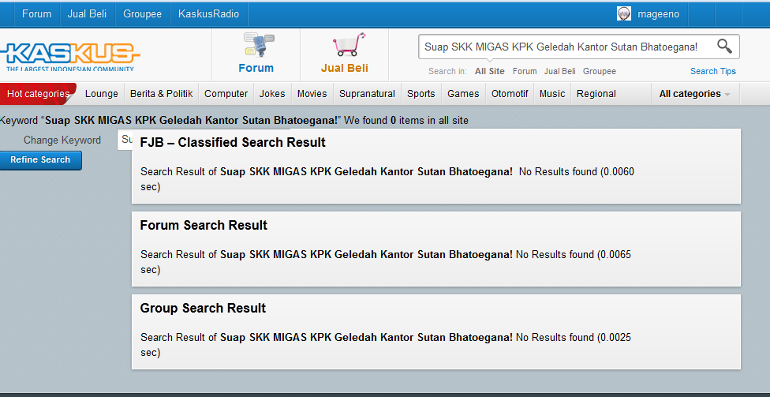Set search scope to Forum

pos(525,71)
